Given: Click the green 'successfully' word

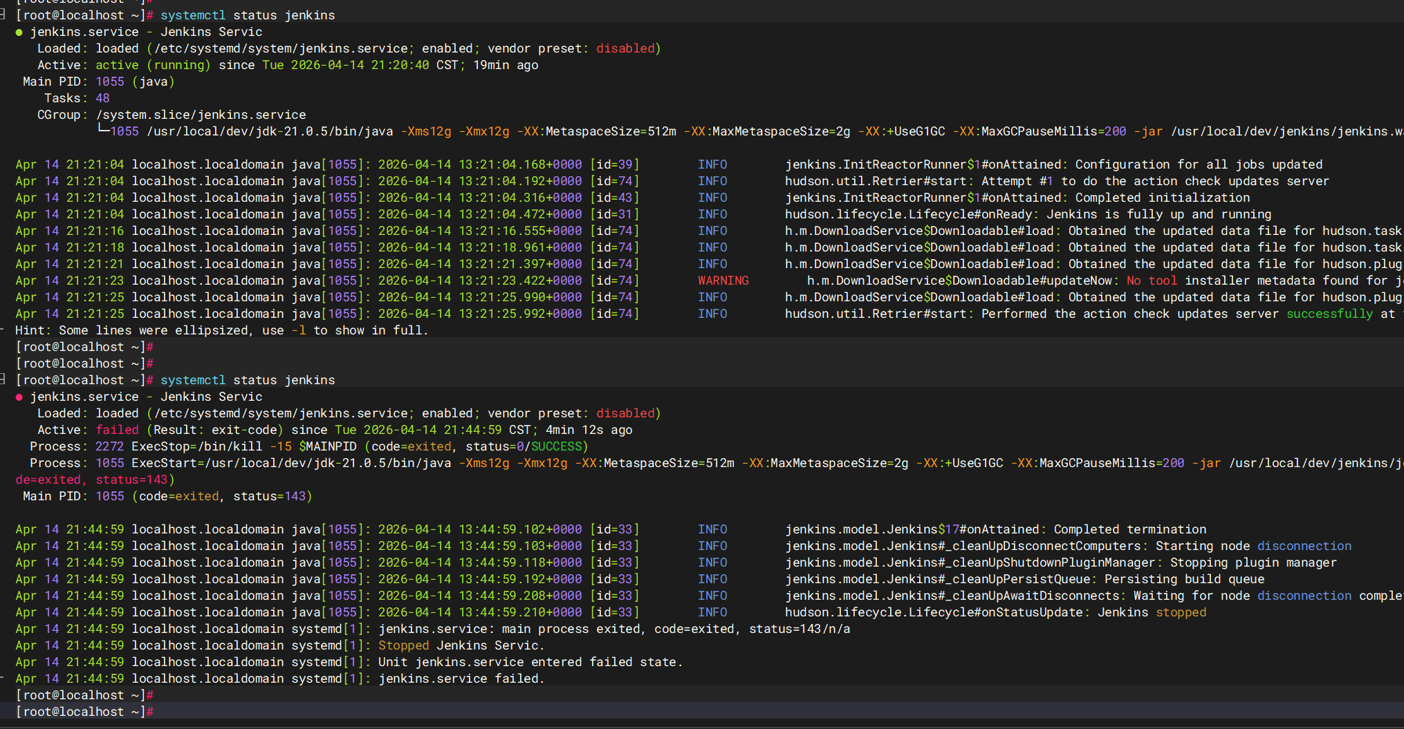Looking at the screenshot, I should tap(1329, 314).
